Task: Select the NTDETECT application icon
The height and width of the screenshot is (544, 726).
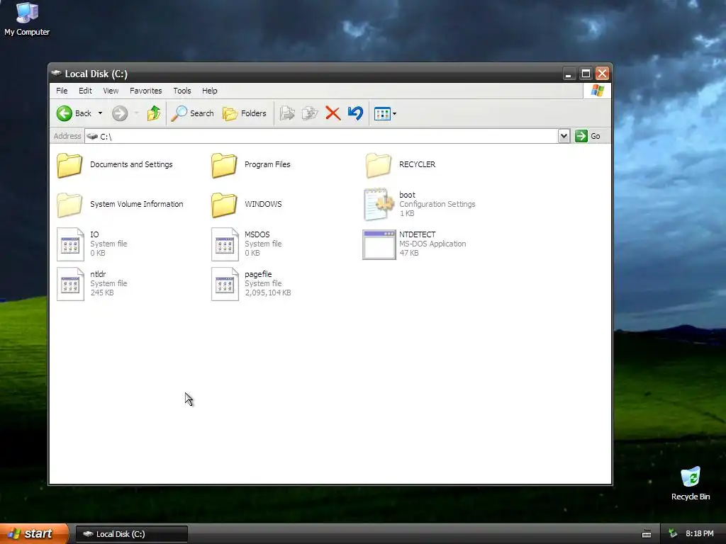Action: [379, 244]
